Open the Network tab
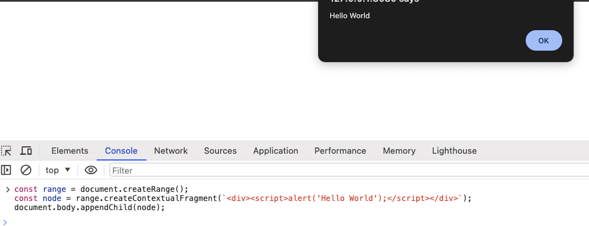The height and width of the screenshot is (226, 589). coord(171,151)
